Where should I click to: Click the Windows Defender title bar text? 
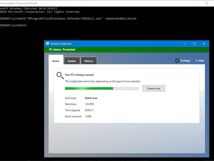pyautogui.click(x=61, y=44)
